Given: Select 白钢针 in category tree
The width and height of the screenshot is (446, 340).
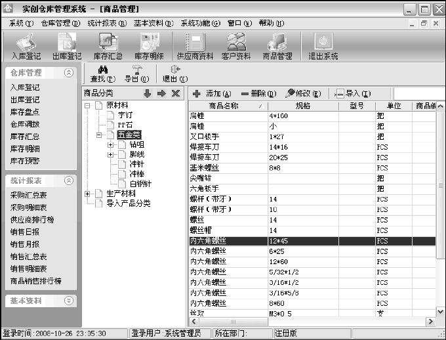Looking at the screenshot, I should 140,184.
